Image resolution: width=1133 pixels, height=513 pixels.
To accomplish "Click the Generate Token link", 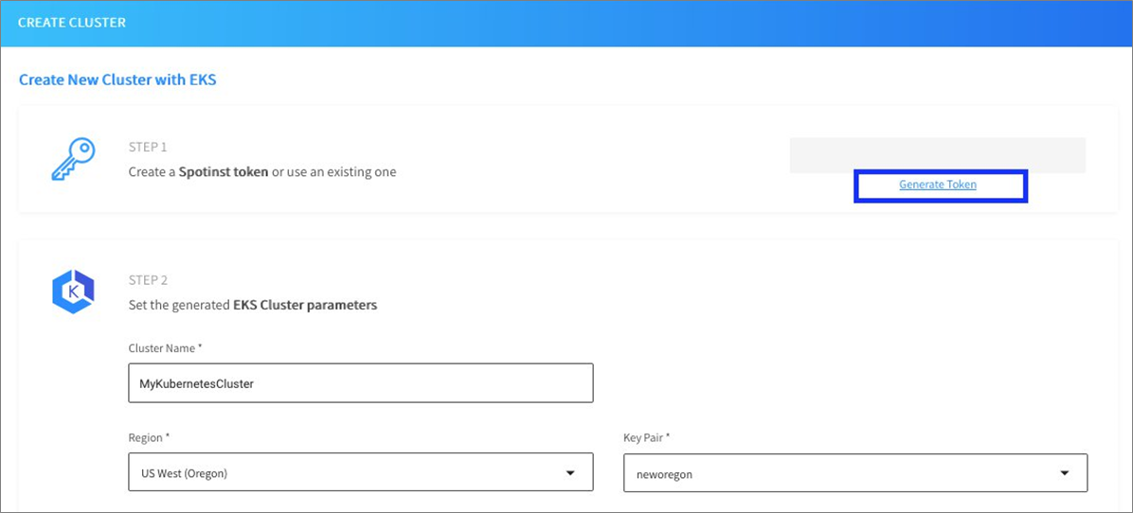I will 937,185.
